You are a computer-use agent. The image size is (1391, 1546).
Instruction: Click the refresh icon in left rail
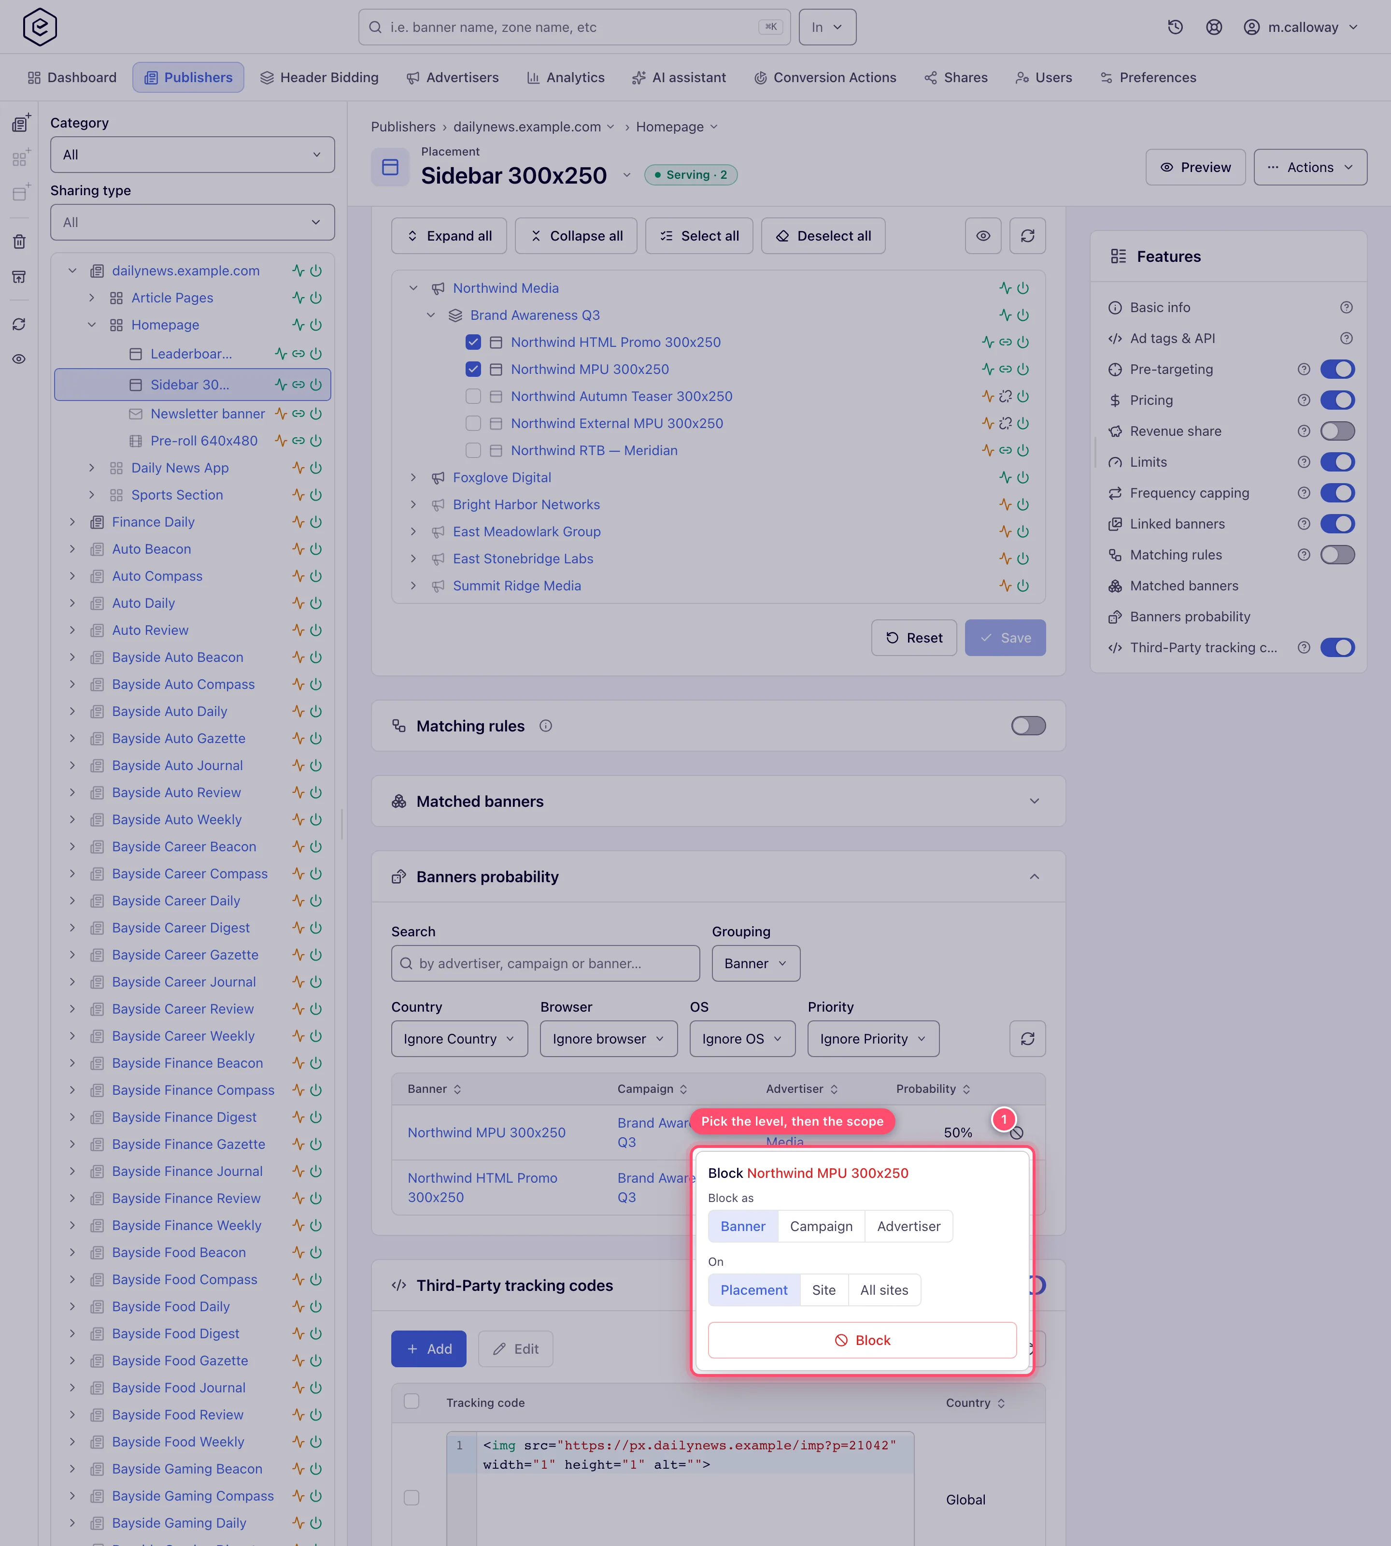[19, 324]
